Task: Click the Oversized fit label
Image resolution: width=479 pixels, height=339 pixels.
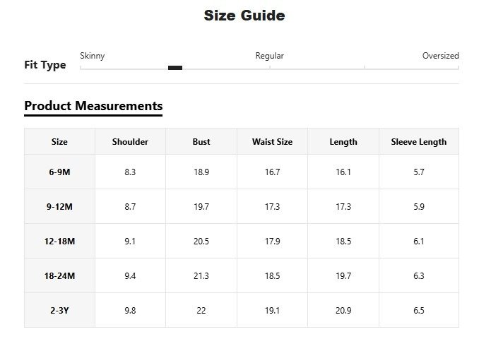Action: coord(440,56)
